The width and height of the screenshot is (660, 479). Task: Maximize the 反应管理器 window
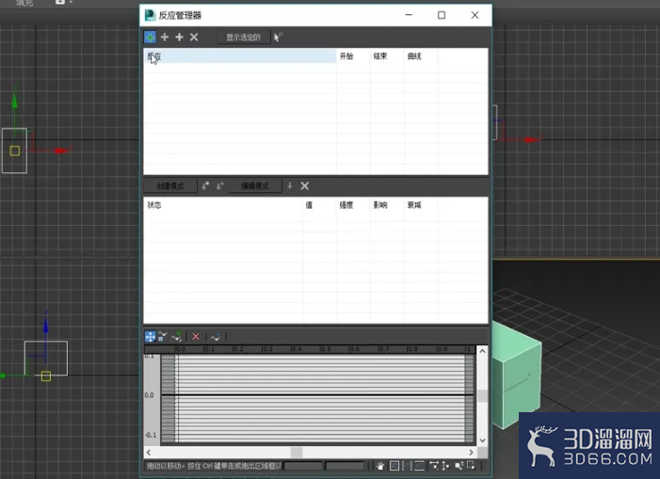442,15
